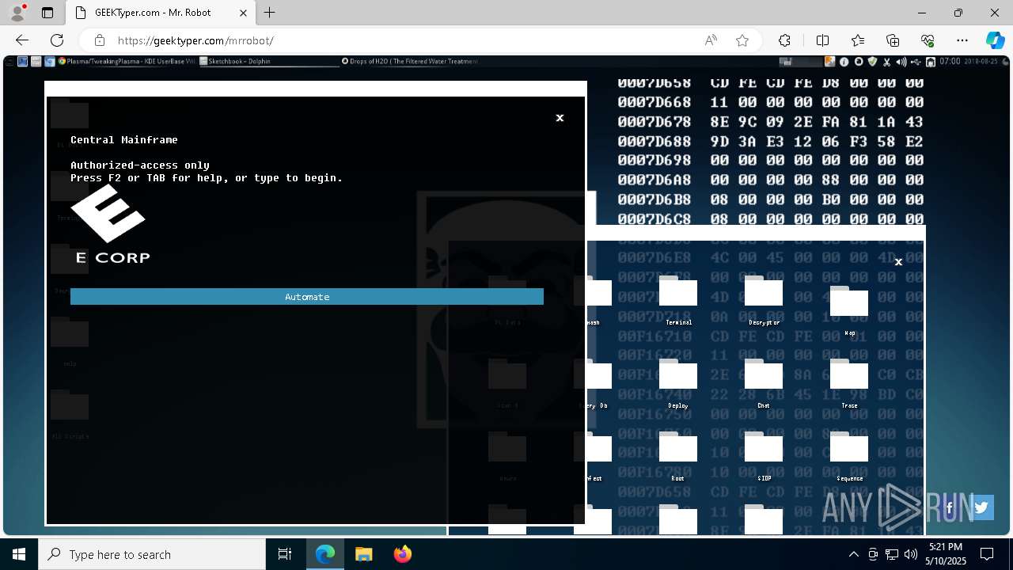Add this page to favorites

pyautogui.click(x=742, y=40)
